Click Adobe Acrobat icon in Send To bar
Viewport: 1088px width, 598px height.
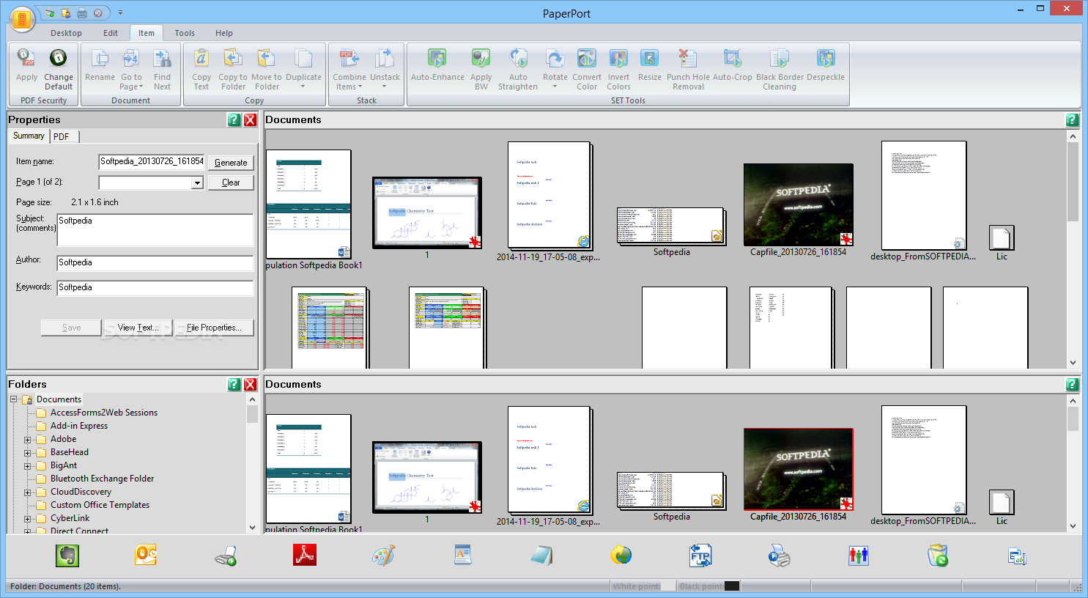pos(305,555)
